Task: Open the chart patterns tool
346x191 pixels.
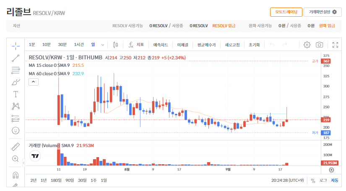Action: pyautogui.click(x=16, y=106)
